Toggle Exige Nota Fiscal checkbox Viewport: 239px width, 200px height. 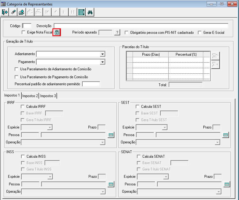click(x=23, y=32)
